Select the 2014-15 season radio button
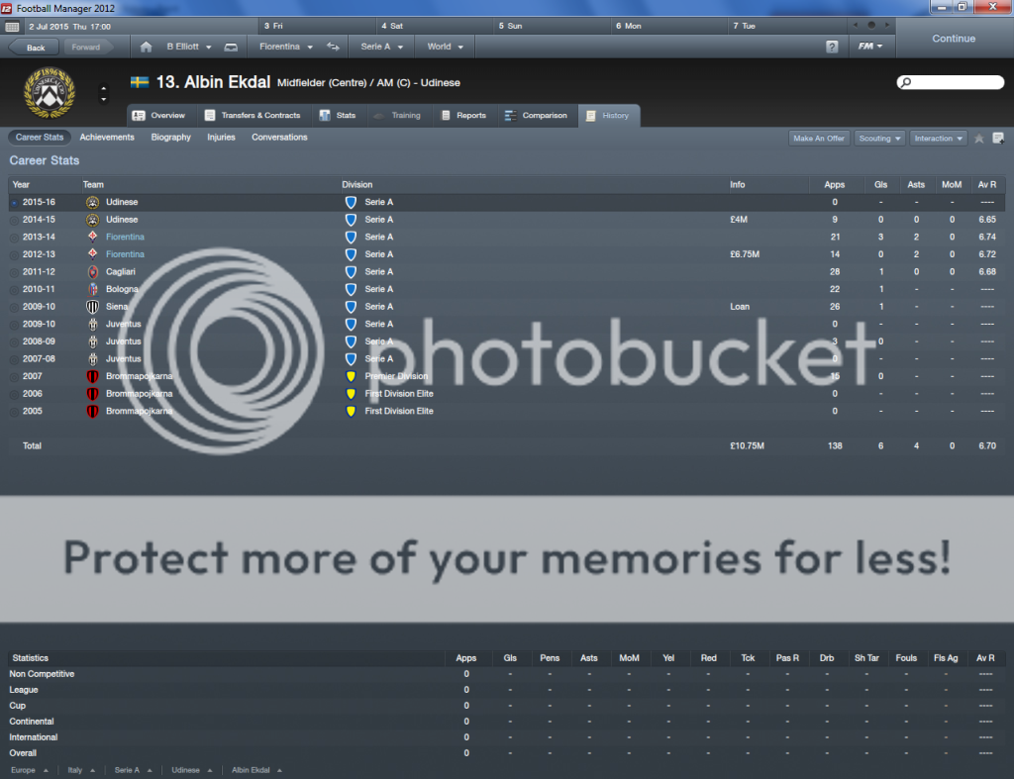Image resolution: width=1014 pixels, height=779 pixels. pyautogui.click(x=14, y=221)
